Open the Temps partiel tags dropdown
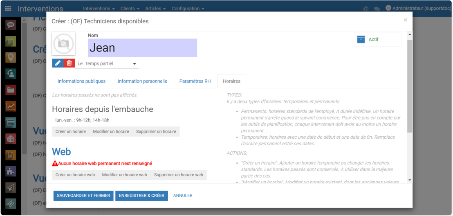This screenshot has height=216, width=453. pyautogui.click(x=107, y=64)
